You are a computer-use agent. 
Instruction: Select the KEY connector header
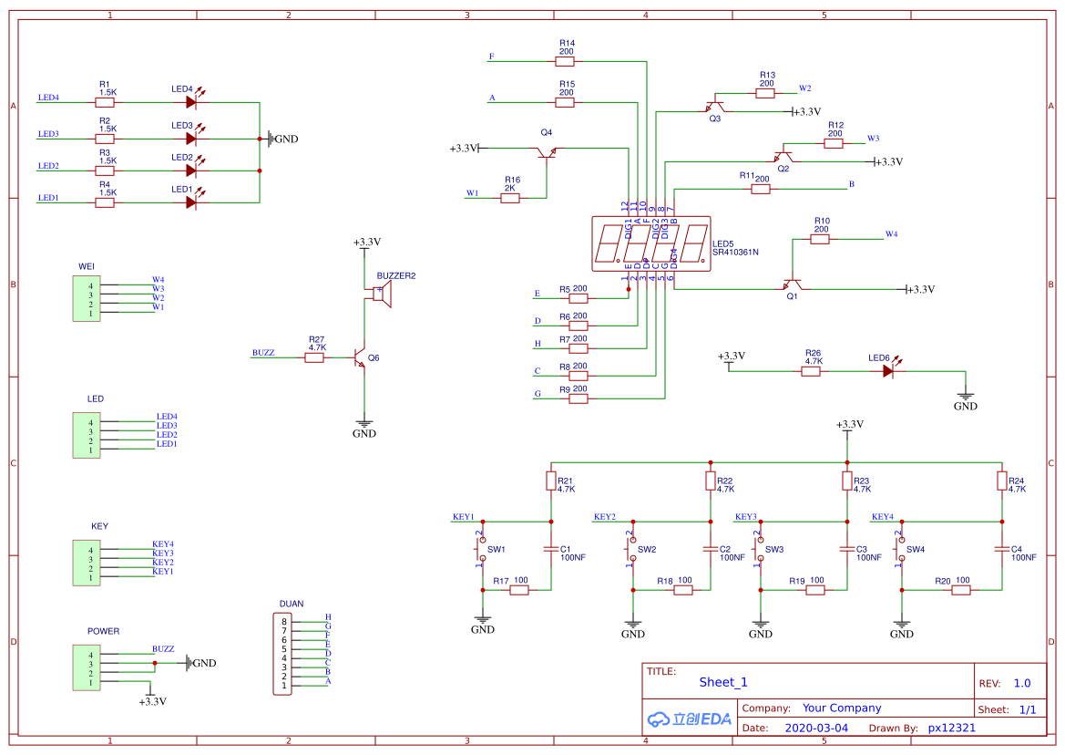(x=87, y=563)
